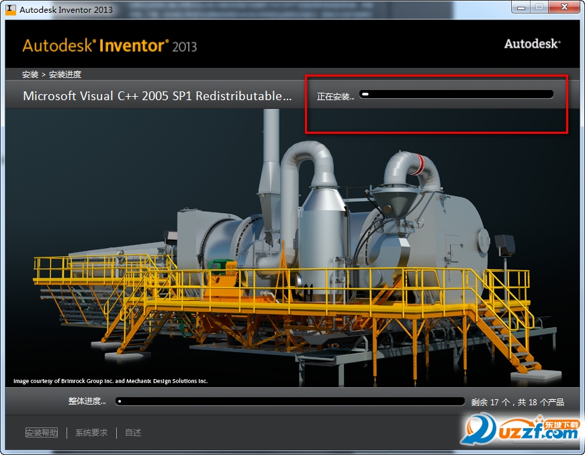585x455 pixels.
Task: Click the Autodesk Inventor 2013 logo
Action: pyautogui.click(x=109, y=46)
